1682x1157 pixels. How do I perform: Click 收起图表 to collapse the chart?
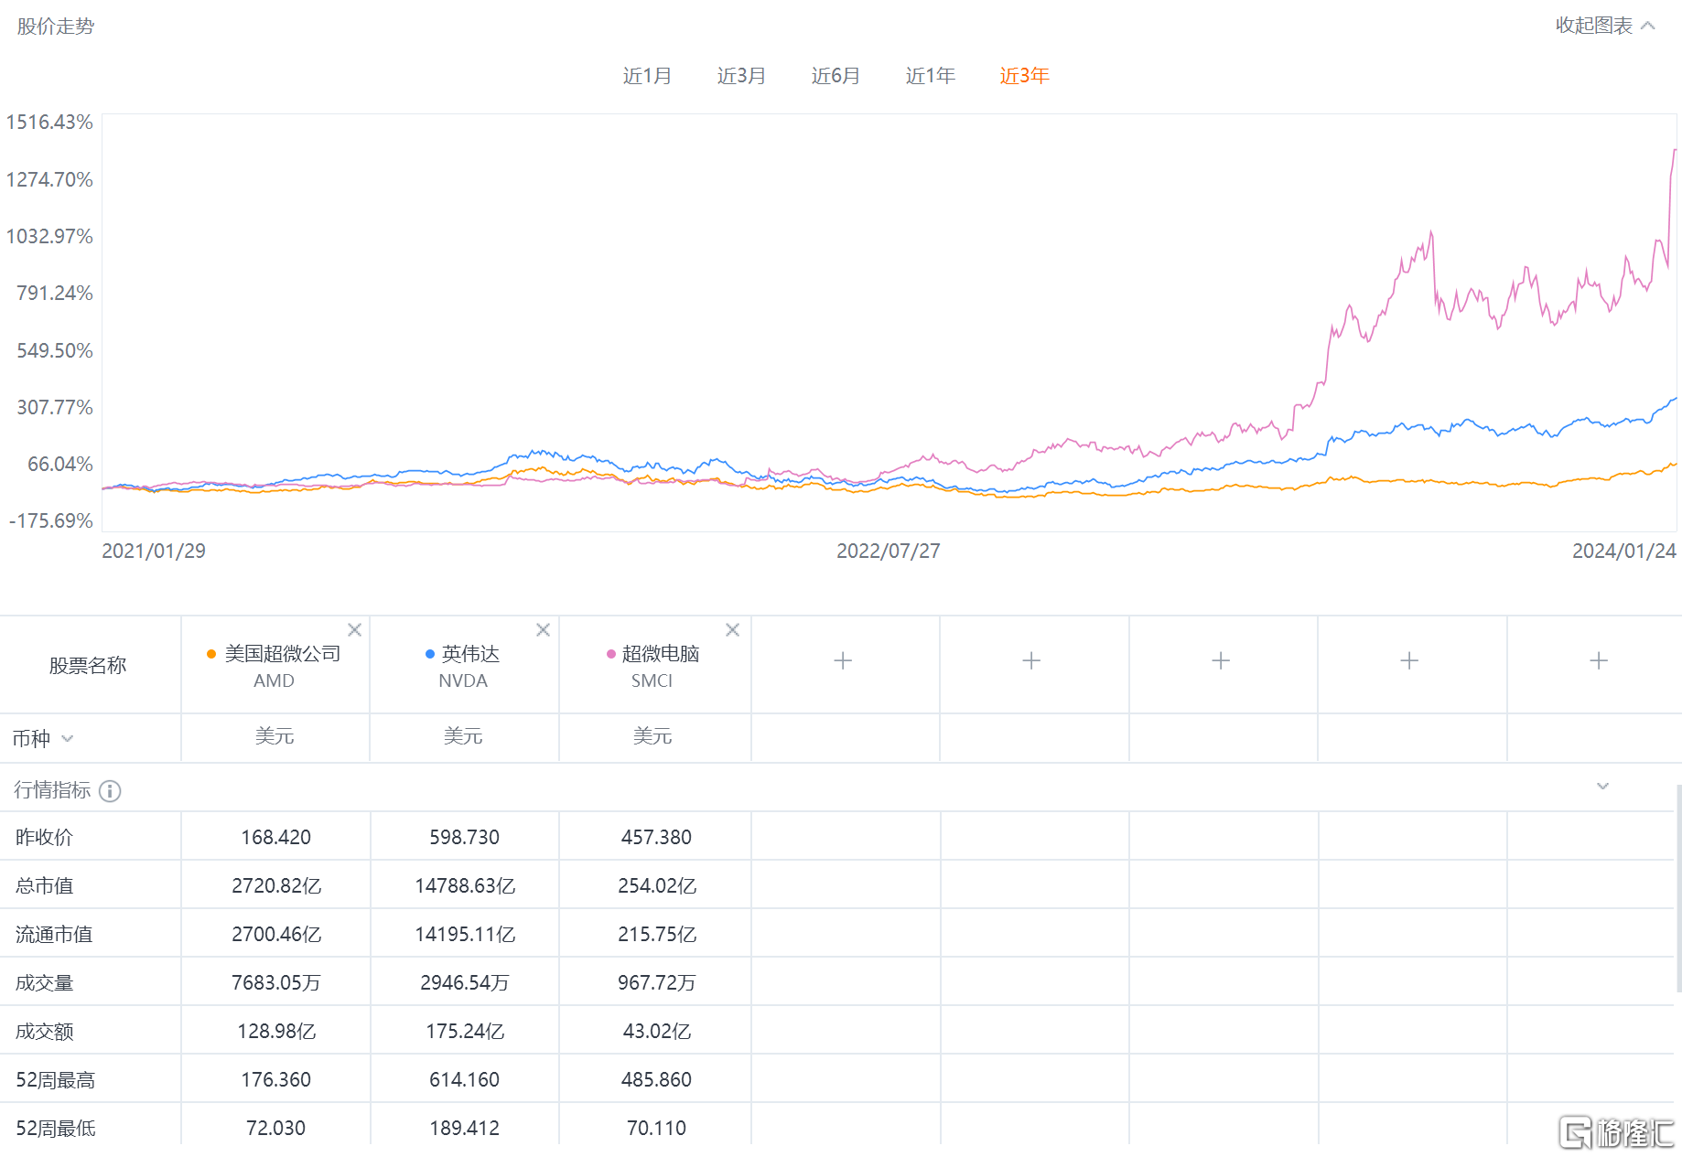(x=1590, y=26)
